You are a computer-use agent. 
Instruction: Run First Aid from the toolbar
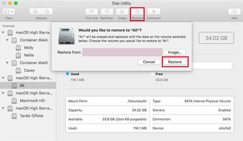click(x=92, y=12)
